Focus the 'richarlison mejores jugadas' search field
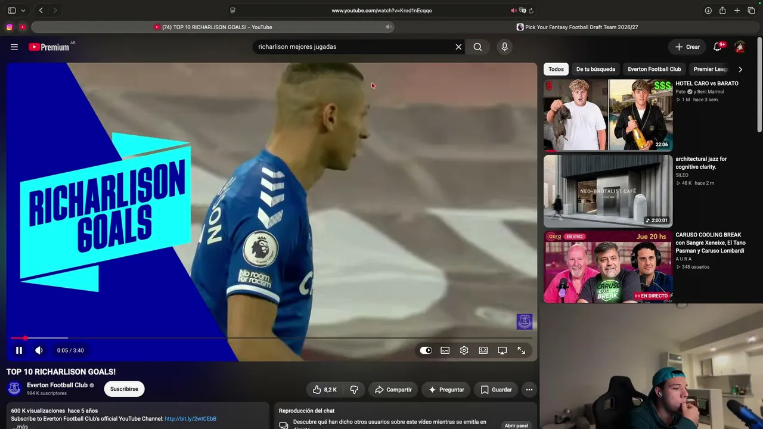 coord(355,47)
